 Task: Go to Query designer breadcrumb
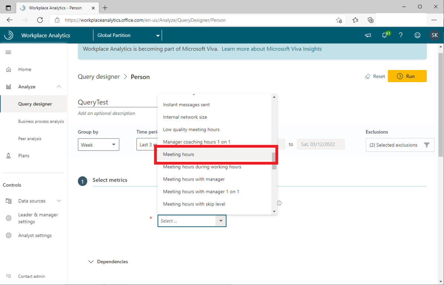click(99, 77)
